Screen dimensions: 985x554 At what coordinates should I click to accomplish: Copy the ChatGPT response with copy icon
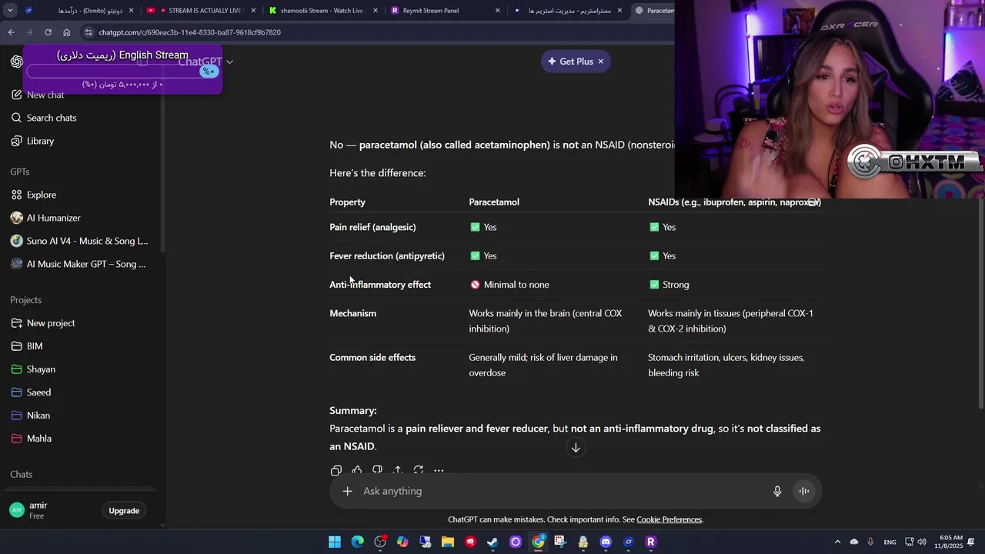(x=336, y=470)
